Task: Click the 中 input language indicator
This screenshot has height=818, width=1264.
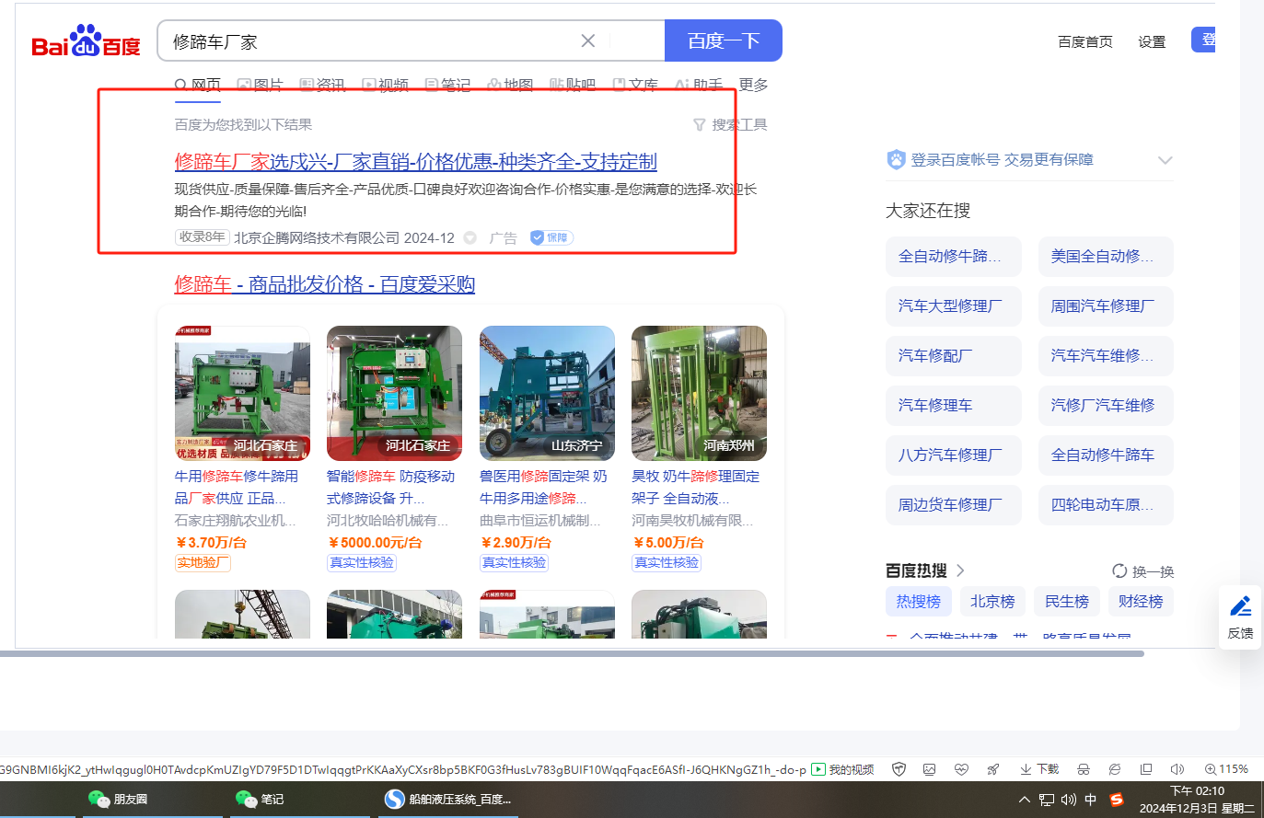Action: pos(1091,800)
